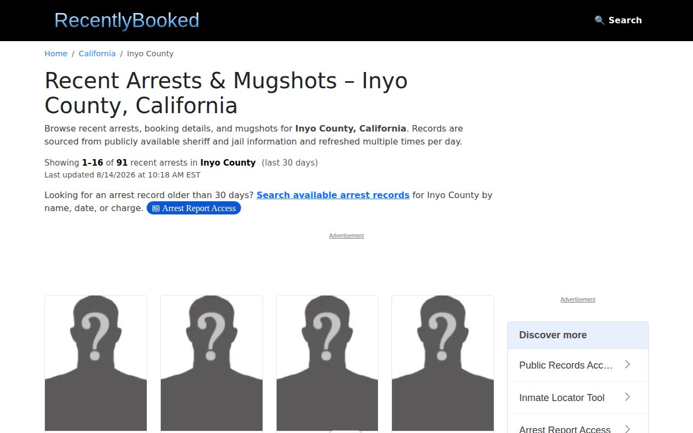Expand the sidebar Arrest Report Access chevron
Viewport: 693px width, 433px height.
pyautogui.click(x=627, y=429)
